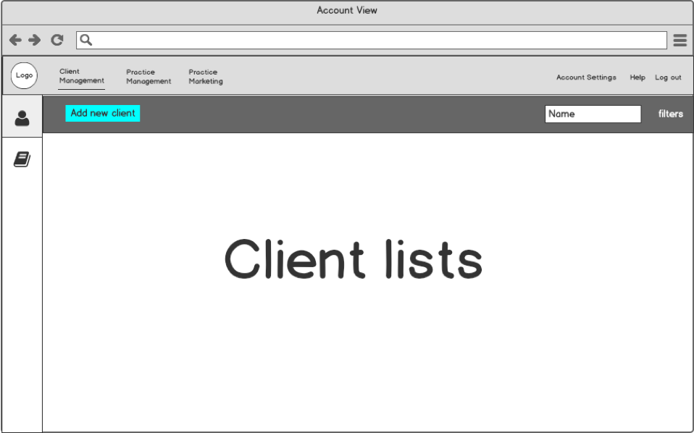Open the filters control
Viewport: 694px width, 433px height.
(x=670, y=114)
